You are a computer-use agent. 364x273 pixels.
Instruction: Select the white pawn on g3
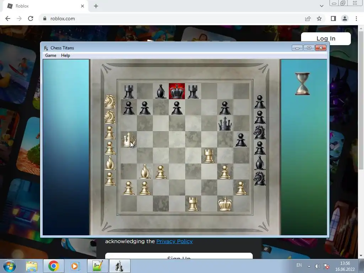[225, 172]
